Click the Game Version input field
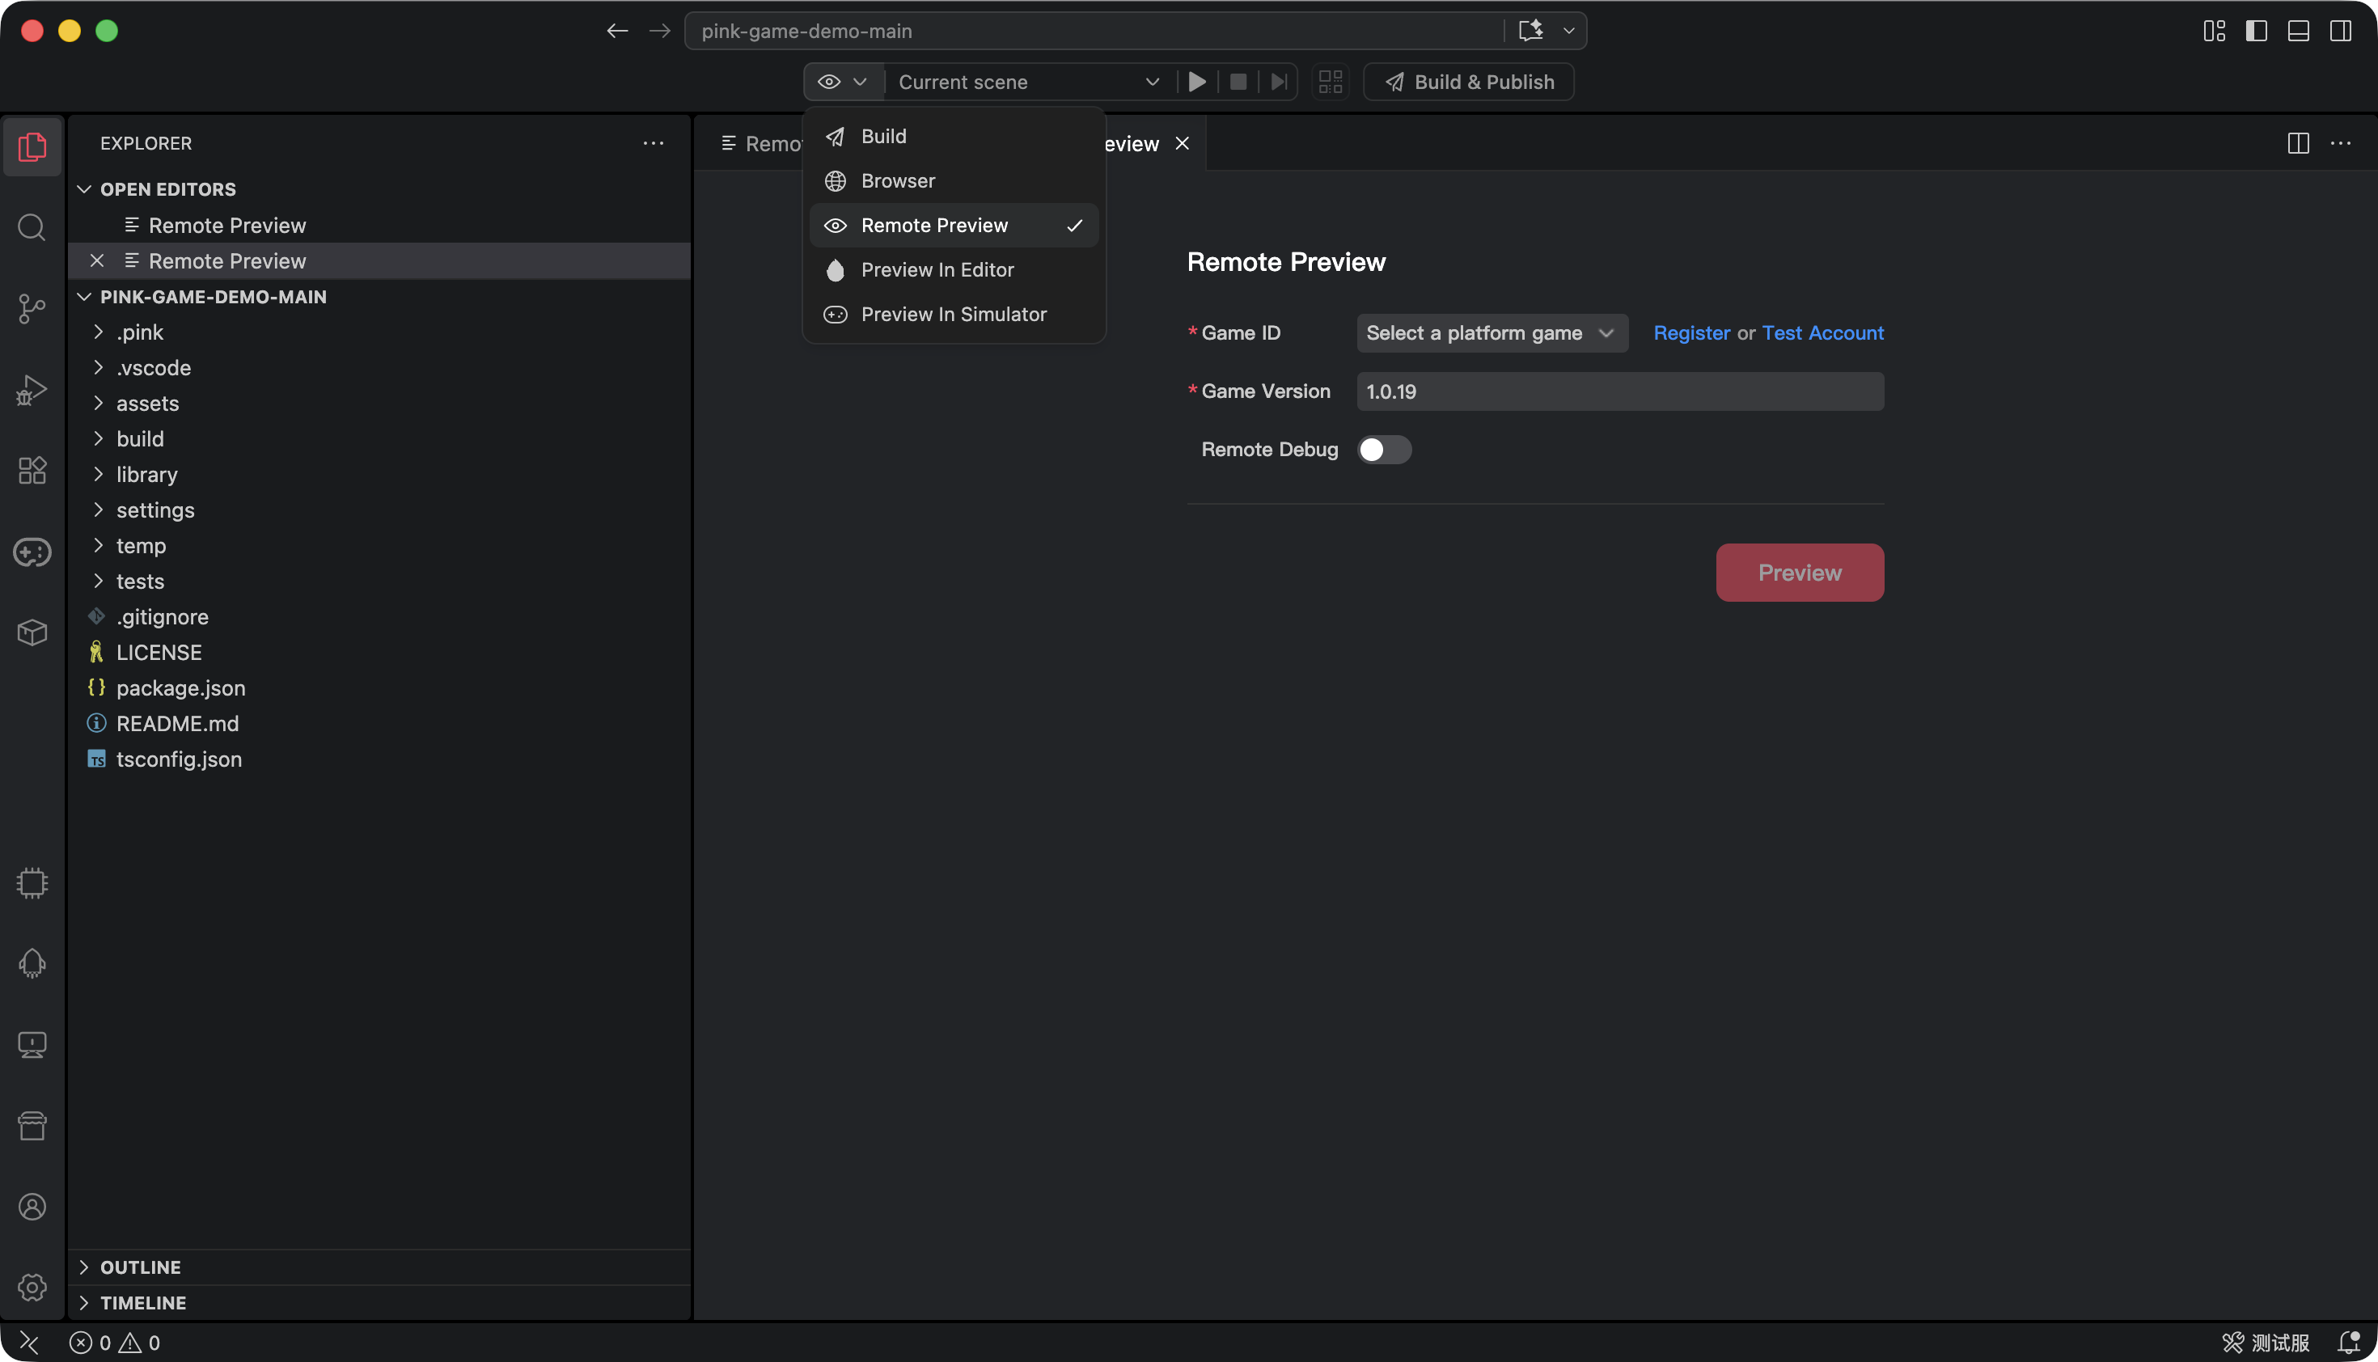The width and height of the screenshot is (2378, 1362). point(1619,391)
